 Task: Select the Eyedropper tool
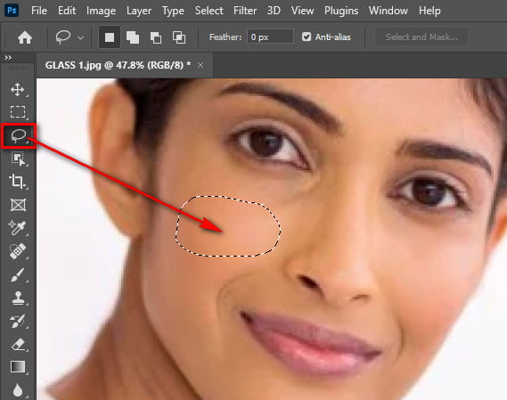pyautogui.click(x=18, y=228)
